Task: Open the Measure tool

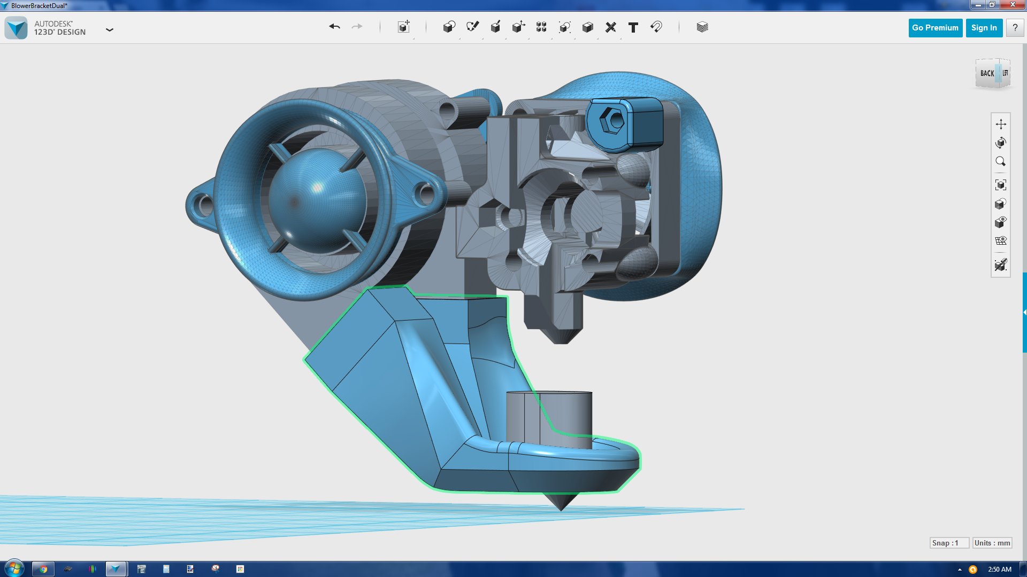Action: pos(610,27)
